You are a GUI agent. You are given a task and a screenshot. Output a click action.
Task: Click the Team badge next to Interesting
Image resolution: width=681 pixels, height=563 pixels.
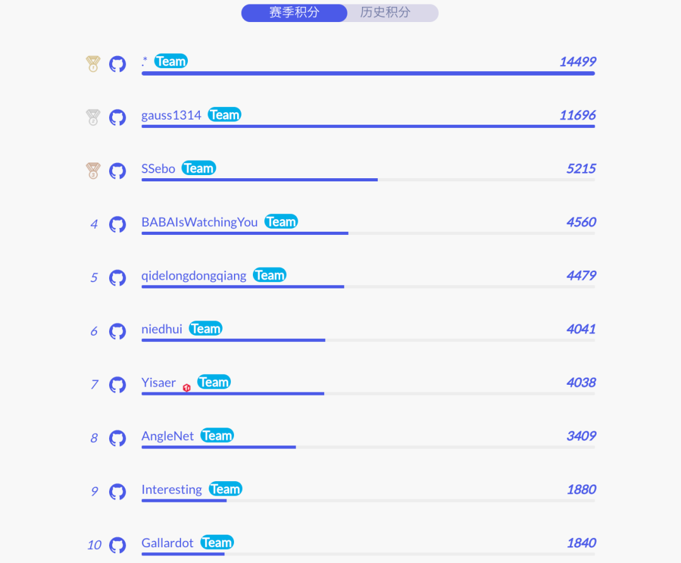click(x=225, y=489)
